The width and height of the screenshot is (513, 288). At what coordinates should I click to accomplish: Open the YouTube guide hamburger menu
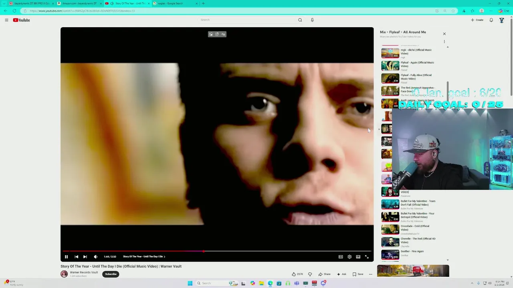pos(6,20)
